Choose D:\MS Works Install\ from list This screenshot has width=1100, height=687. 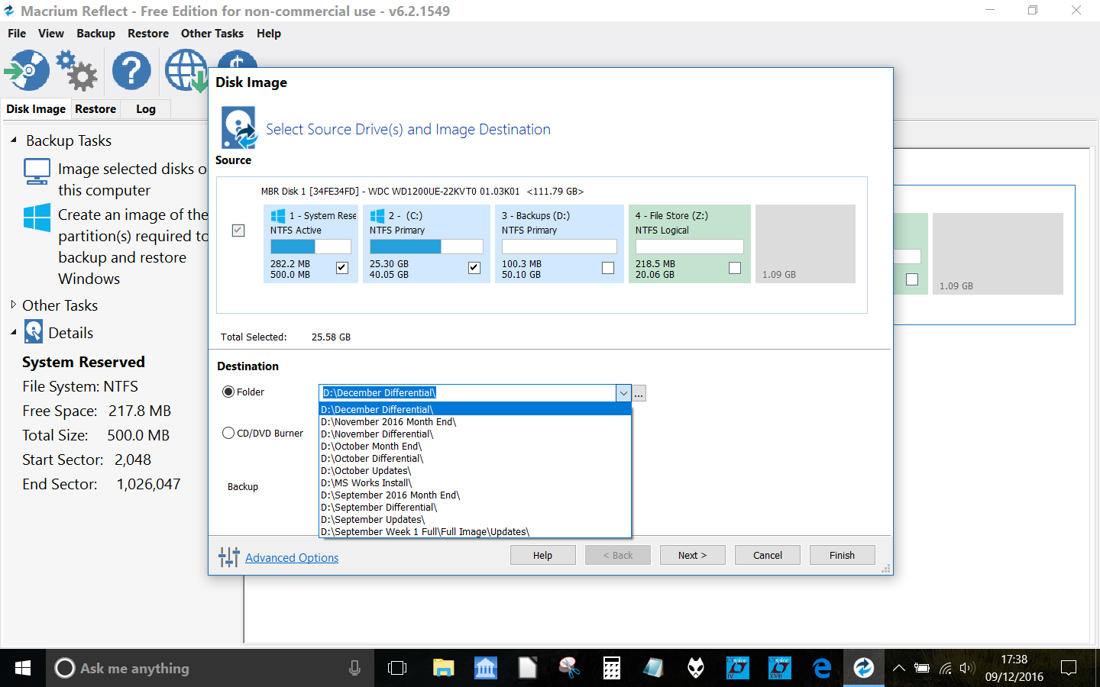coord(475,482)
